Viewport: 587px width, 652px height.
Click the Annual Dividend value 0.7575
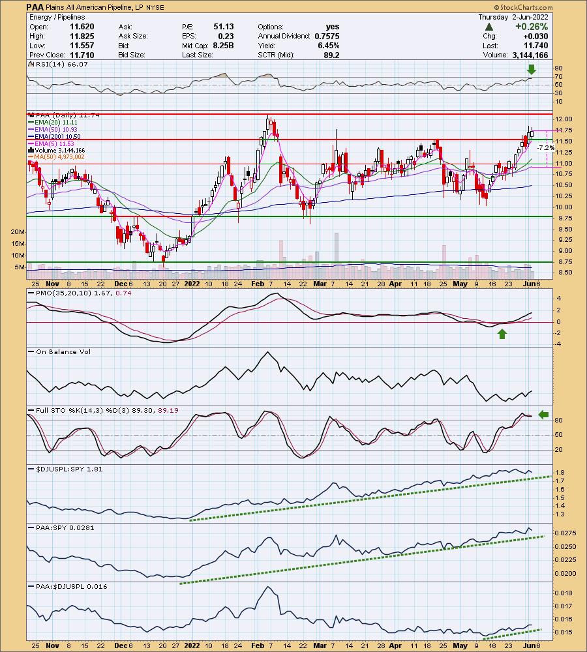(327, 36)
